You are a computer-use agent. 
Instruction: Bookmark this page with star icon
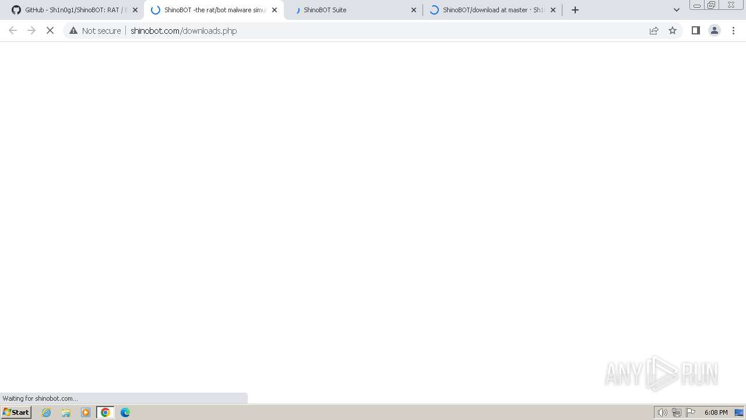click(x=673, y=30)
